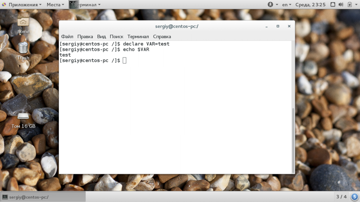The width and height of the screenshot is (360, 202).
Task: Open the accessibility icon menu
Action: click(x=273, y=5)
